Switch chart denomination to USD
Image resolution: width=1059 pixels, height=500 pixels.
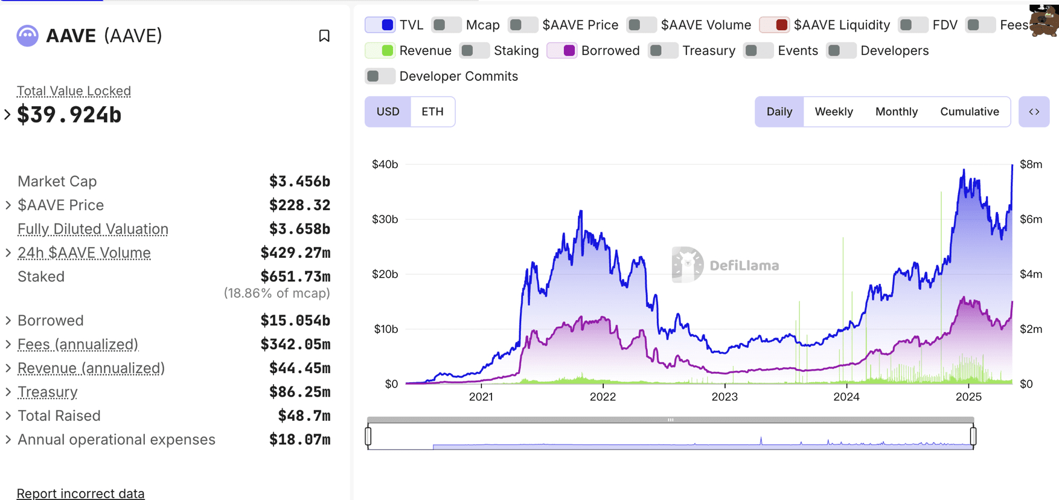[x=388, y=112]
